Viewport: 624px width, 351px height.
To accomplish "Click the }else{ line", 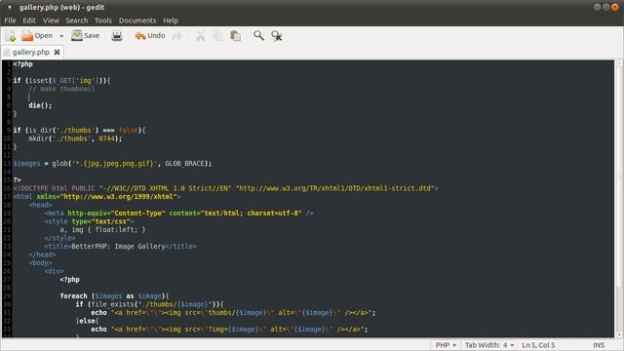I will pos(87,321).
